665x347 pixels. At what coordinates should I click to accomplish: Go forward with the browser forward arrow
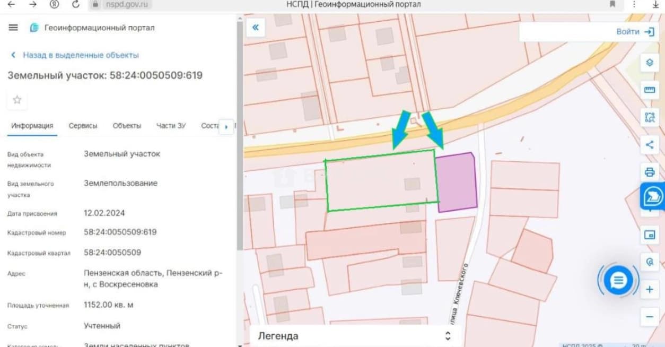[32, 4]
